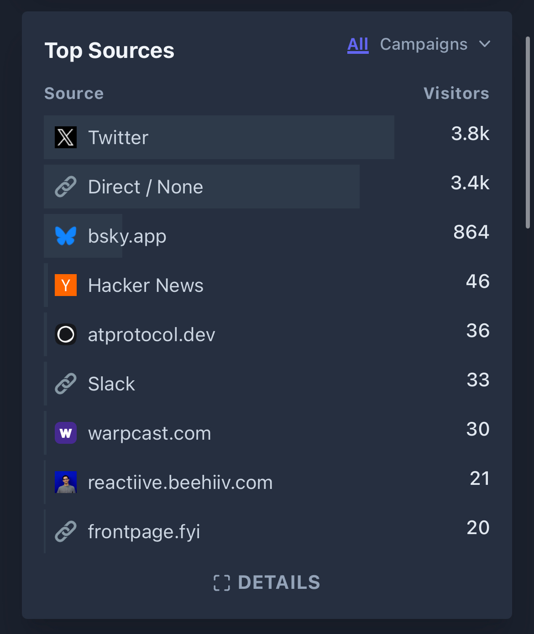The width and height of the screenshot is (534, 634).
Task: Click the Hacker News Y icon
Action: pos(66,285)
